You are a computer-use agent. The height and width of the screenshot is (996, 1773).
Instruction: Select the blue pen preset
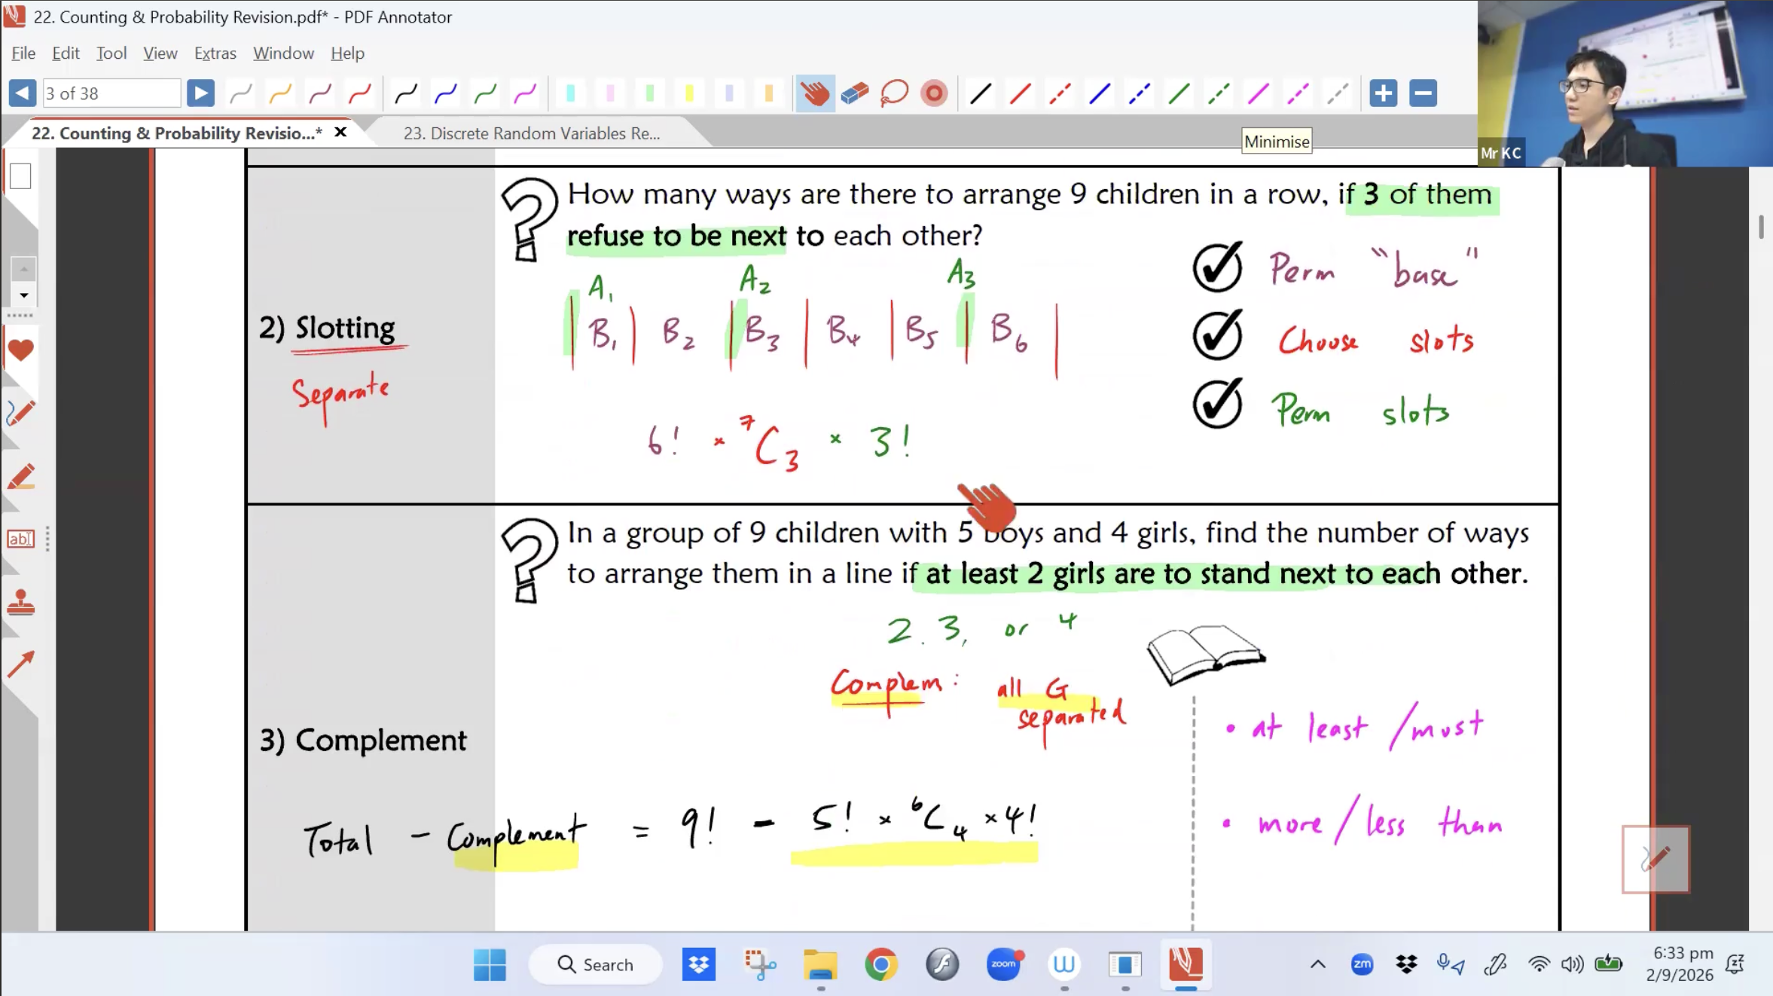[x=446, y=93]
